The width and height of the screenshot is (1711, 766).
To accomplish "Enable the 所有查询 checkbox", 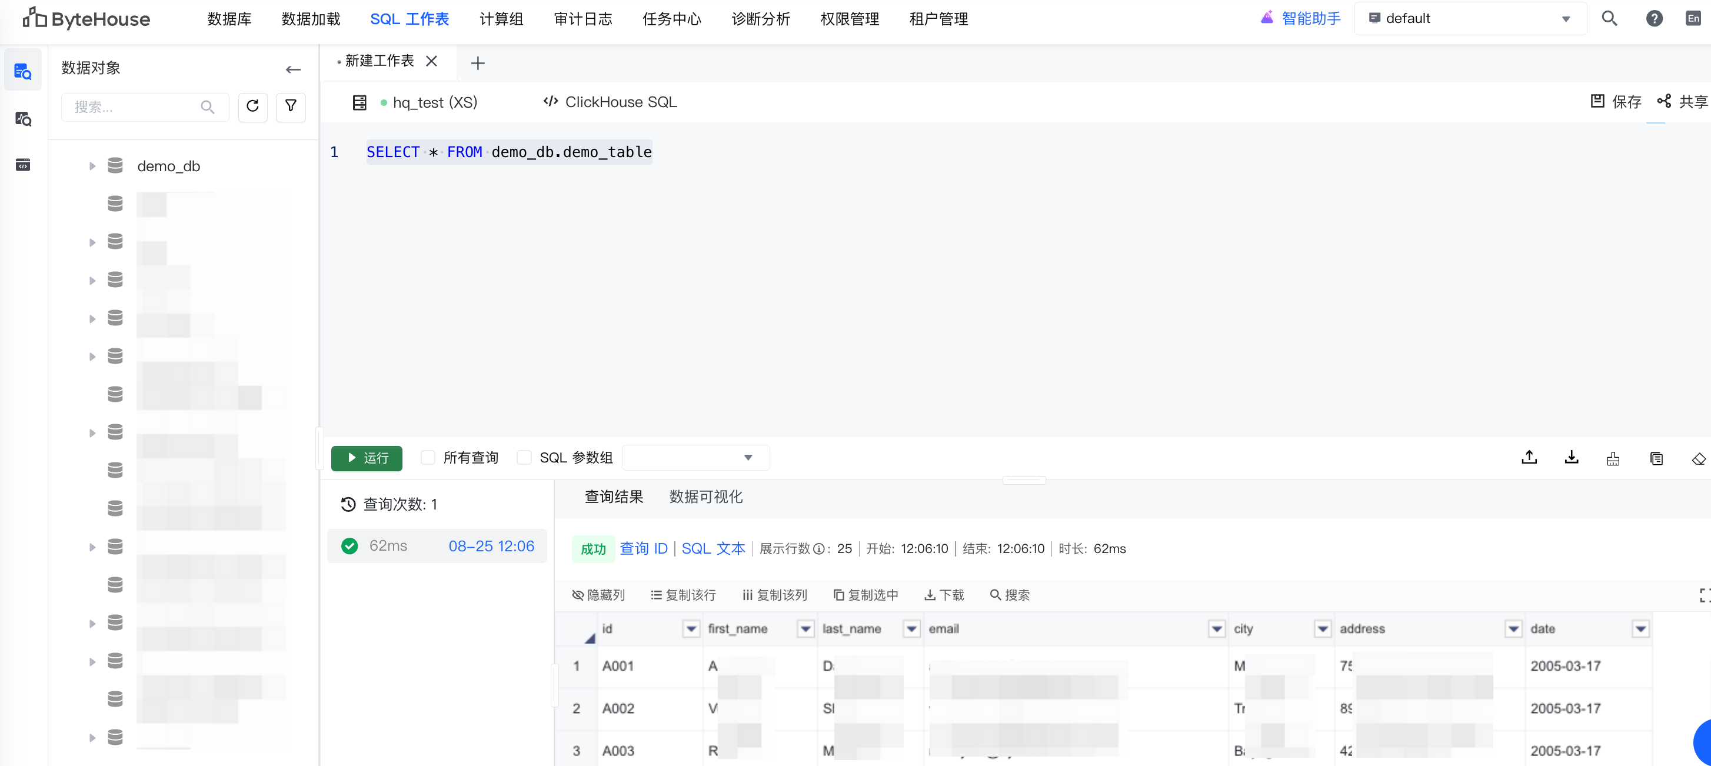I will [428, 457].
